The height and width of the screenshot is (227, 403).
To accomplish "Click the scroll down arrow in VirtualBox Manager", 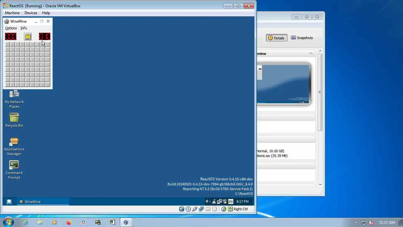I will coord(320,184).
